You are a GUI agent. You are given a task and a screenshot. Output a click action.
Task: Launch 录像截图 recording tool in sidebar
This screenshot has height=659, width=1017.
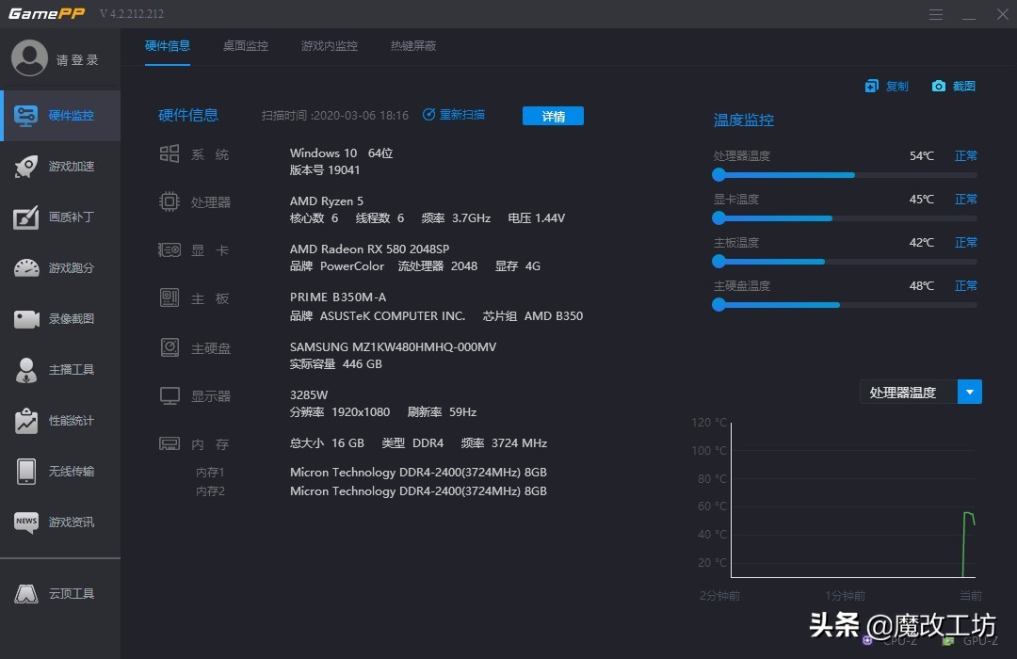coord(60,319)
